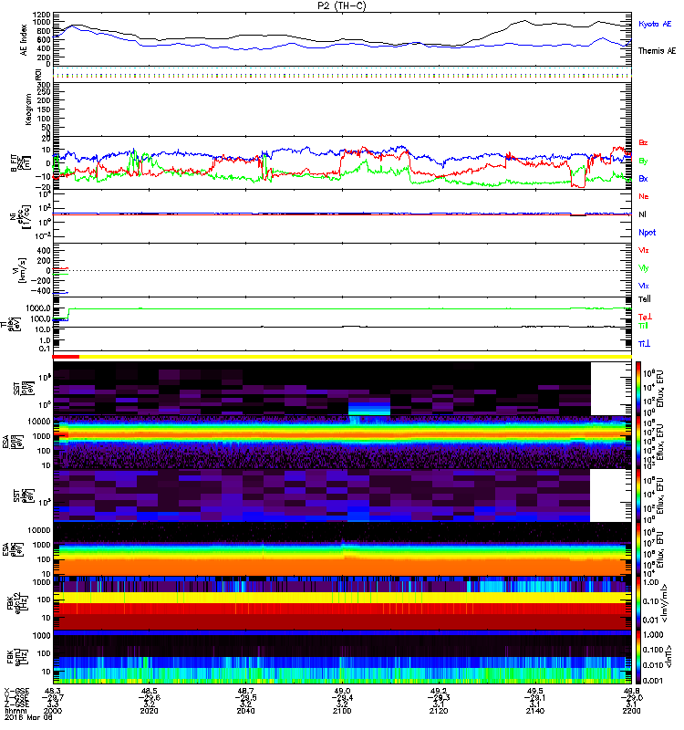Click the red segment of the mode bar

point(66,357)
